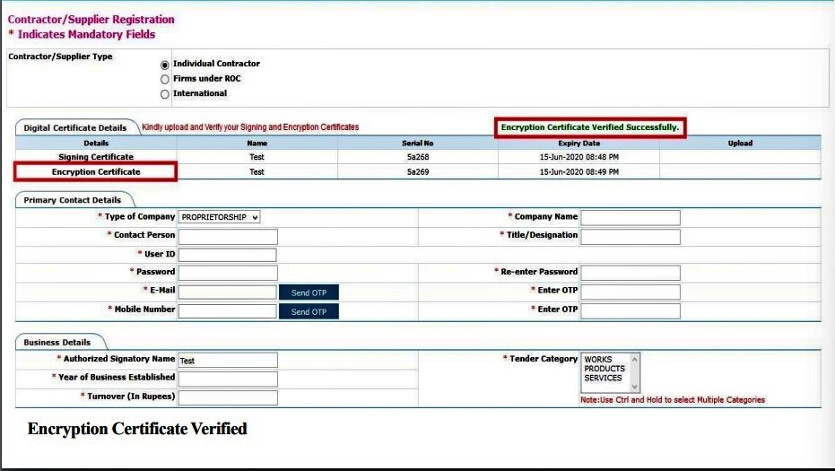The height and width of the screenshot is (471, 835).
Task: Select WORKS in the Tender Category list
Action: (598, 360)
